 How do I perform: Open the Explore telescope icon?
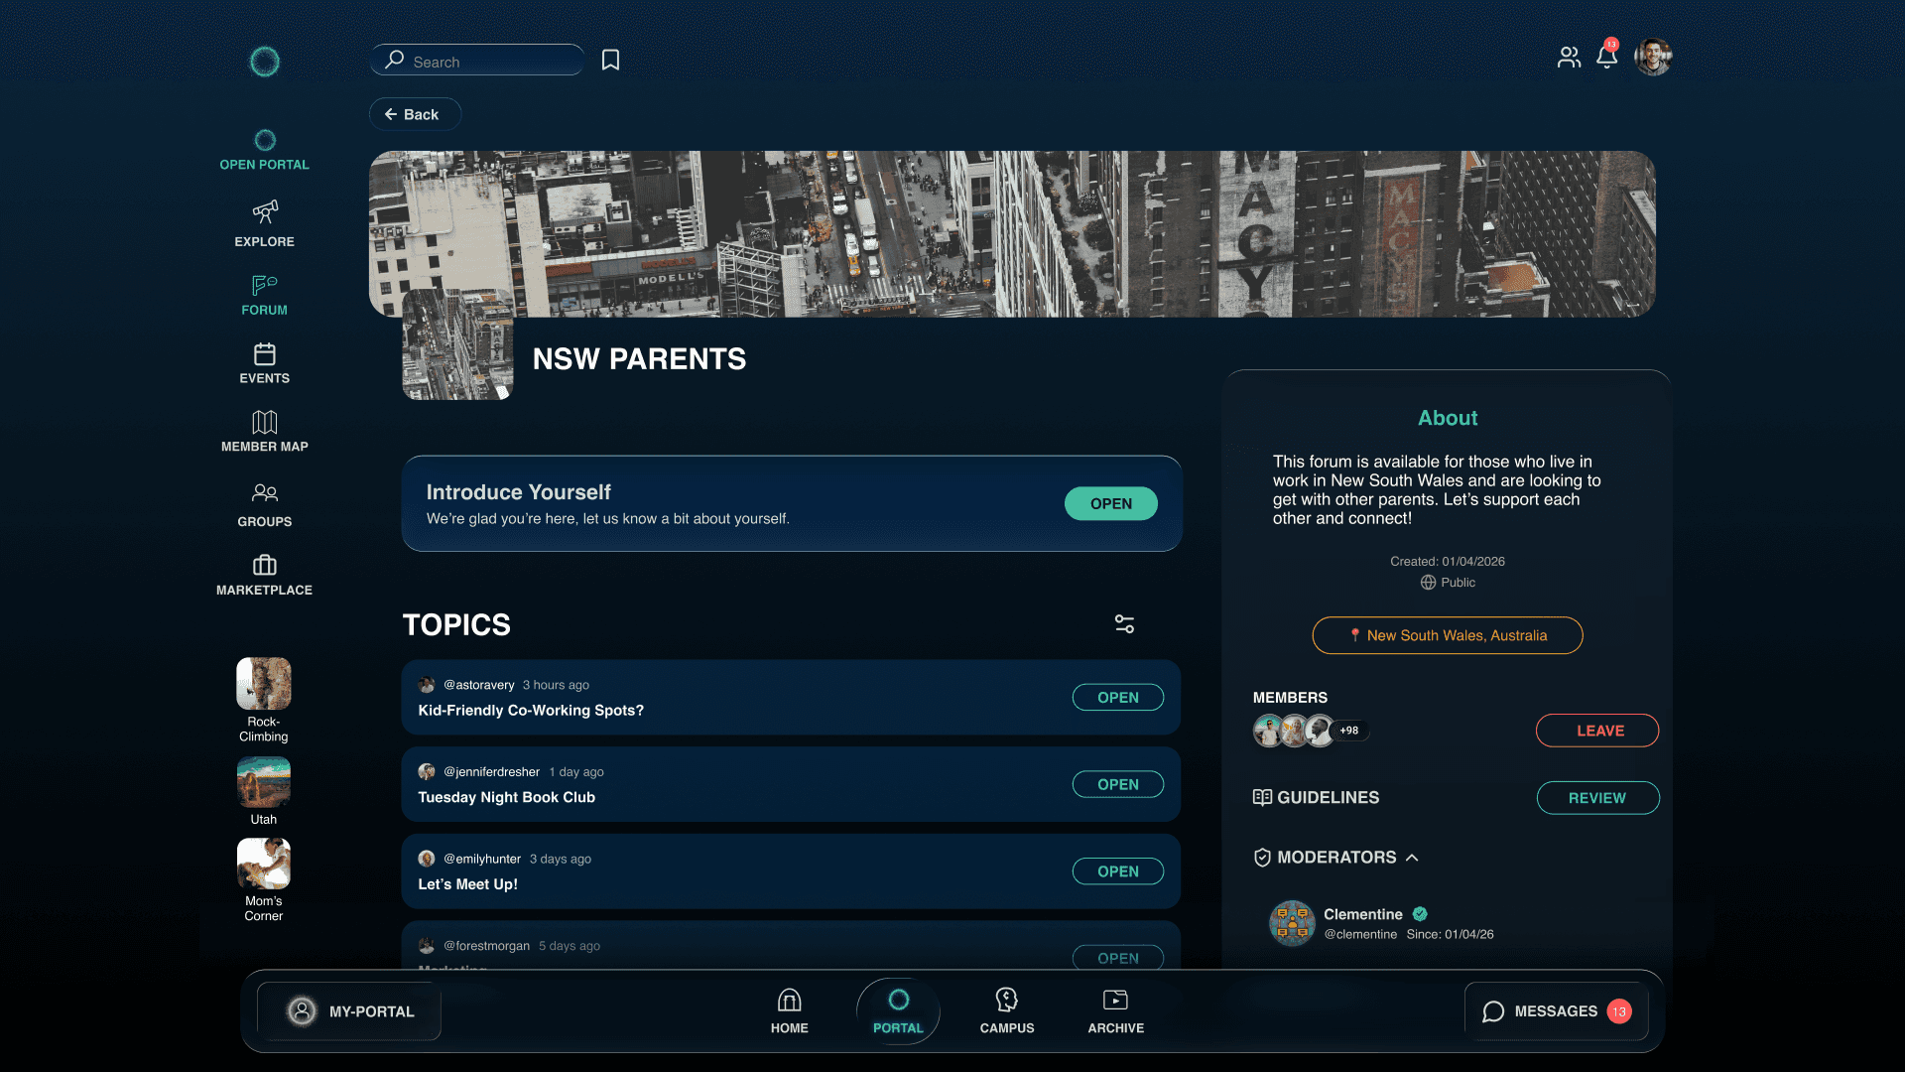click(x=264, y=212)
